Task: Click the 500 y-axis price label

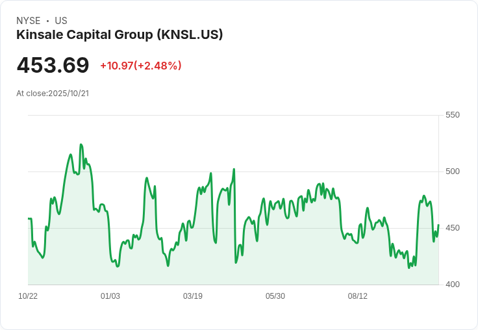Action: [453, 171]
